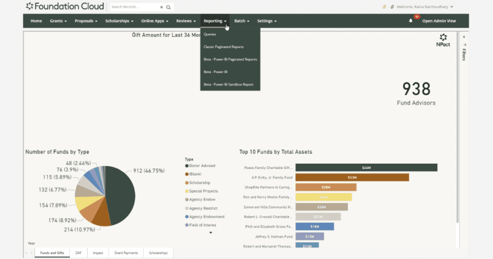This screenshot has width=493, height=259.
Task: Switch to the Scholarships report tab
Action: coord(158,253)
